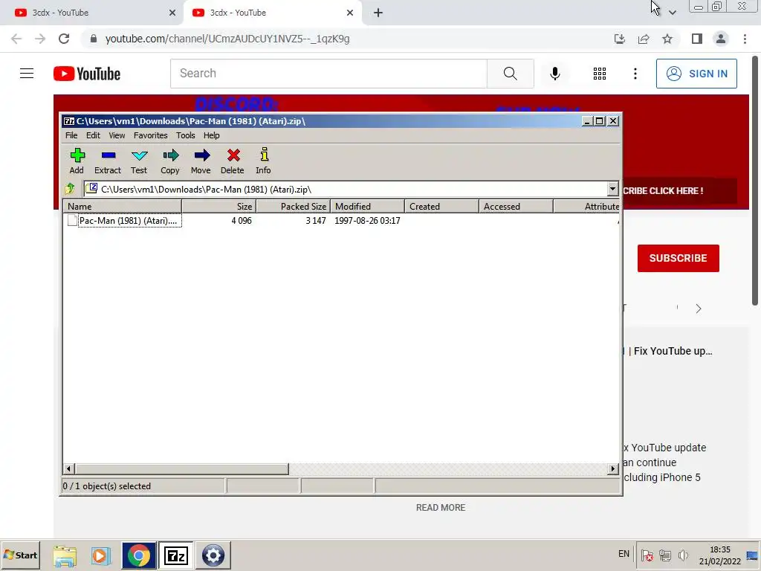This screenshot has height=571, width=761.
Task: Open the Chrome profile avatar
Action: click(x=721, y=39)
